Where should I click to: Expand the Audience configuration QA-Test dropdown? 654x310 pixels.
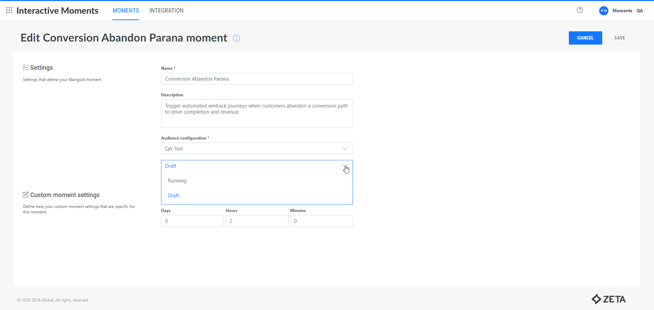point(345,149)
